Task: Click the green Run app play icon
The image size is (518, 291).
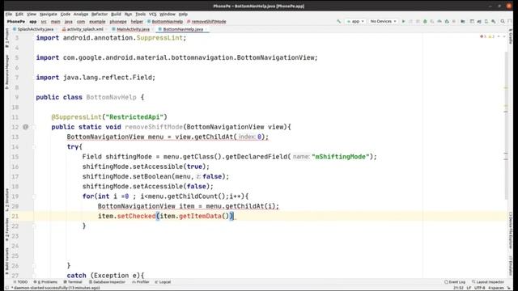Action: coord(403,22)
